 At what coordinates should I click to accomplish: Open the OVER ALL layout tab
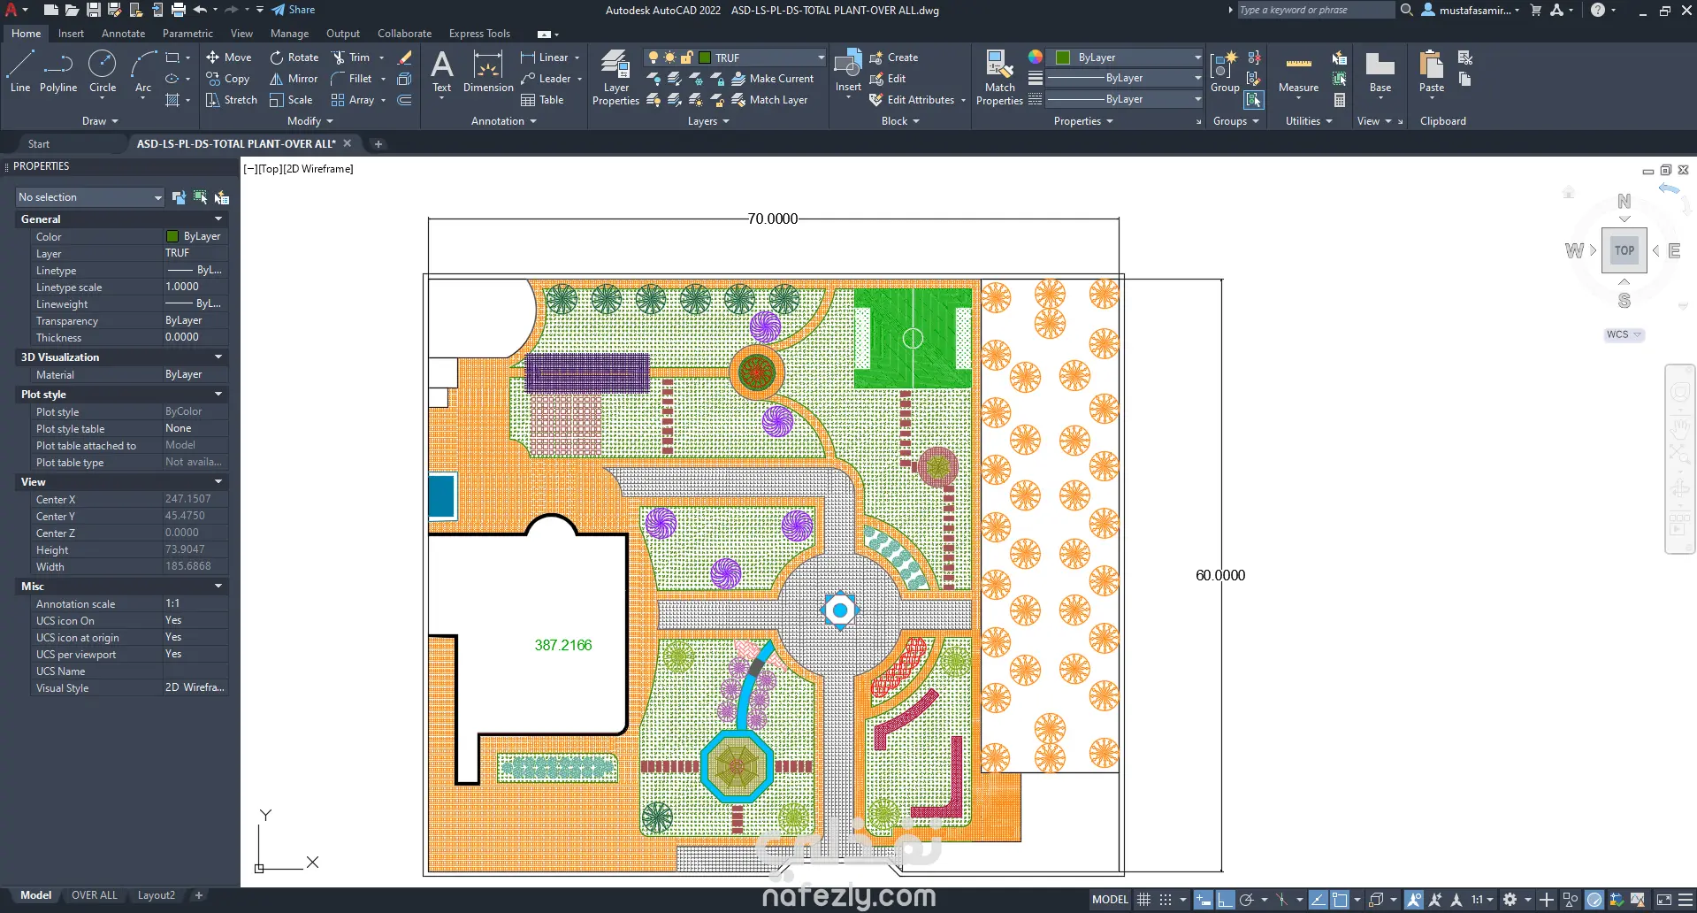point(95,895)
